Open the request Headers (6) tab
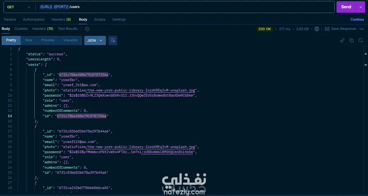Screen dimensions: 368x196 pyautogui.click(x=61, y=19)
